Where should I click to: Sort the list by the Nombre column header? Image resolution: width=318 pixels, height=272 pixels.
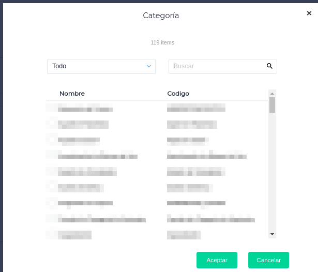pyautogui.click(x=72, y=94)
